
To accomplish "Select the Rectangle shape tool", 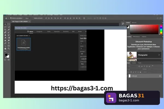I will tap(9, 46).
